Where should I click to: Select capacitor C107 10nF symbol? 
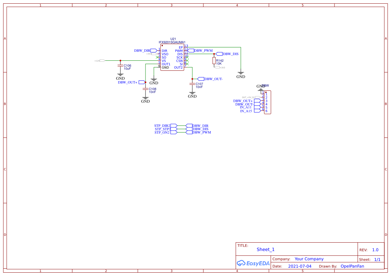(192, 83)
